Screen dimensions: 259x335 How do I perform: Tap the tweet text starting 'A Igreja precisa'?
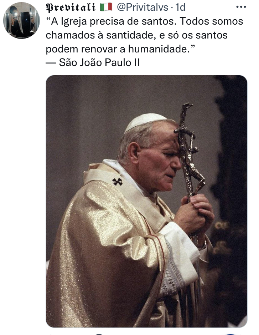[144, 35]
